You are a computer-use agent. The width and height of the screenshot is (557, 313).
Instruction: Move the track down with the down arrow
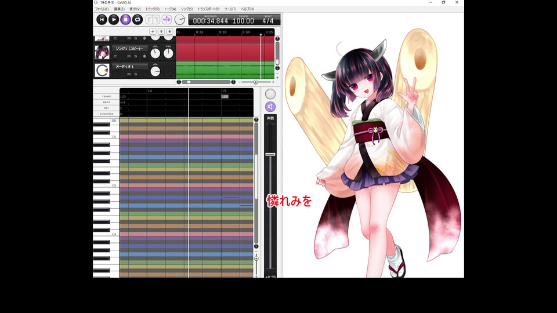pos(170,31)
